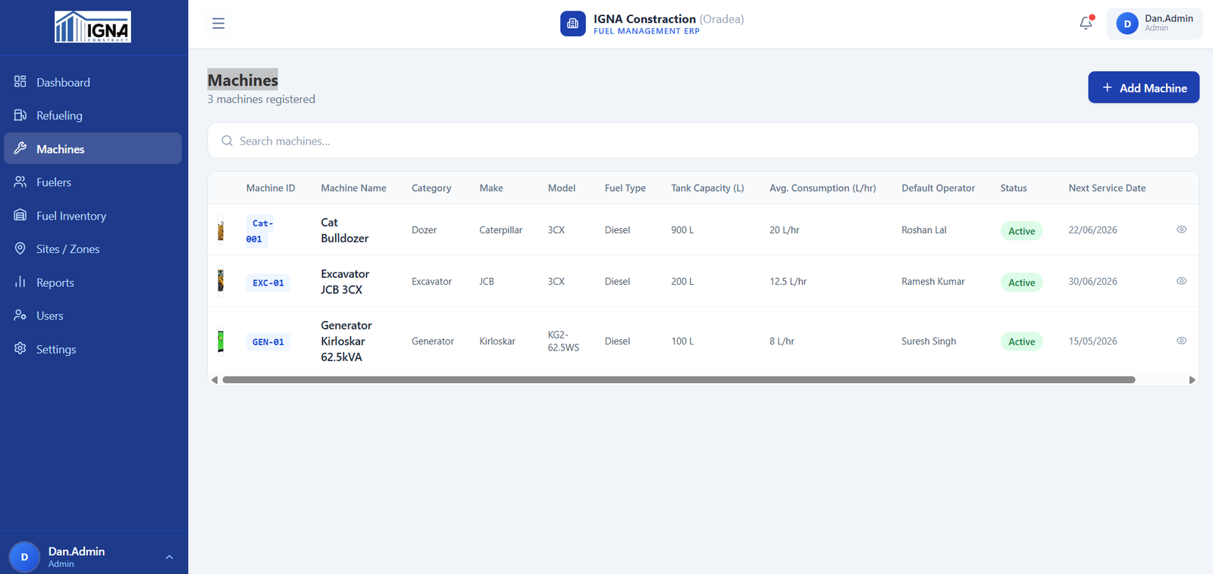Toggle the hamburger sidebar menu
The height and width of the screenshot is (574, 1213).
pos(218,23)
